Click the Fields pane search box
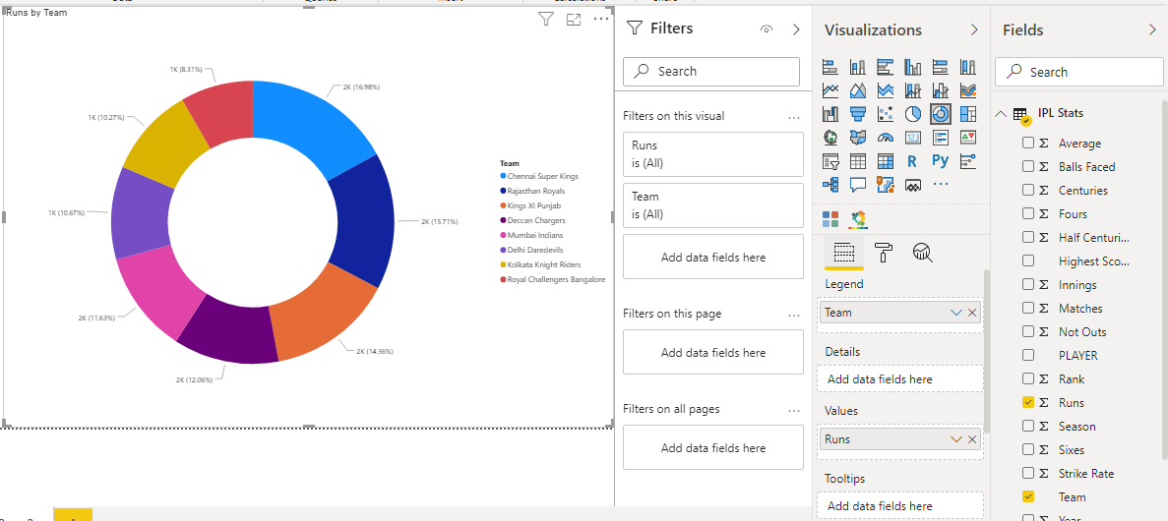1168x521 pixels. coord(1079,72)
